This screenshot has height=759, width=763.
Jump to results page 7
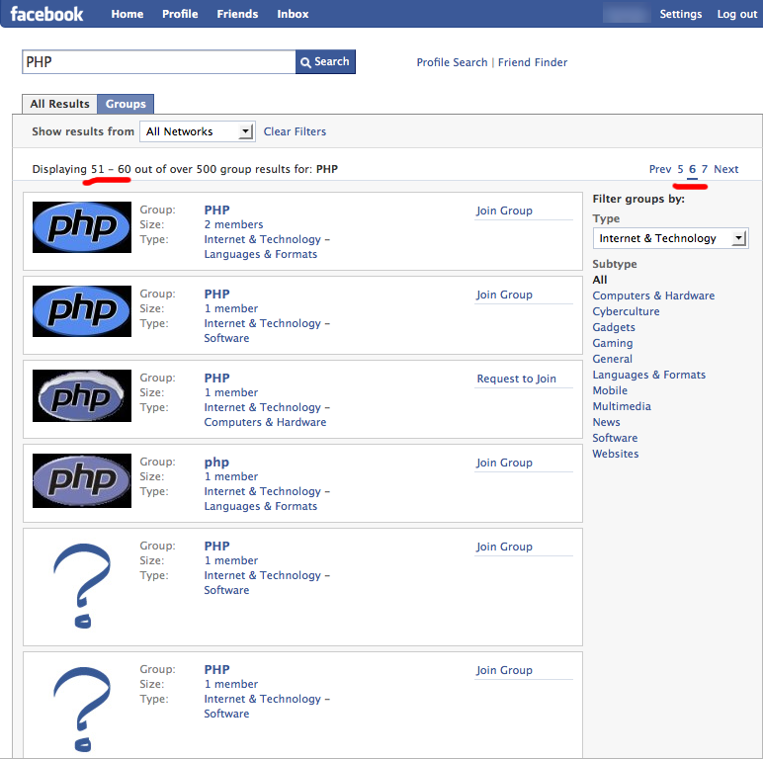704,169
